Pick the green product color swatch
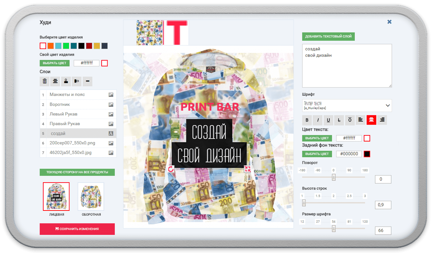Viewport: 432px width, 253px height. tap(66, 46)
